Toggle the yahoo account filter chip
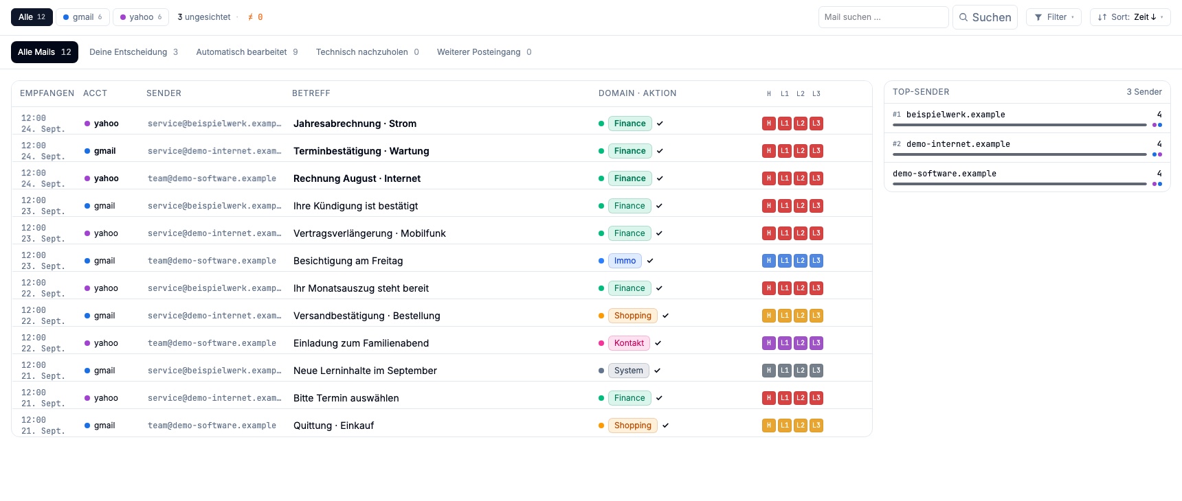 (x=141, y=17)
